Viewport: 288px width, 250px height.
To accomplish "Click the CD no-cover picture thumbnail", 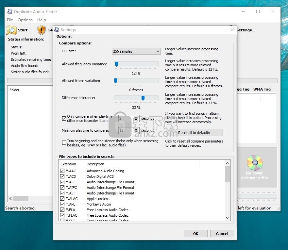I will (x=255, y=162).
